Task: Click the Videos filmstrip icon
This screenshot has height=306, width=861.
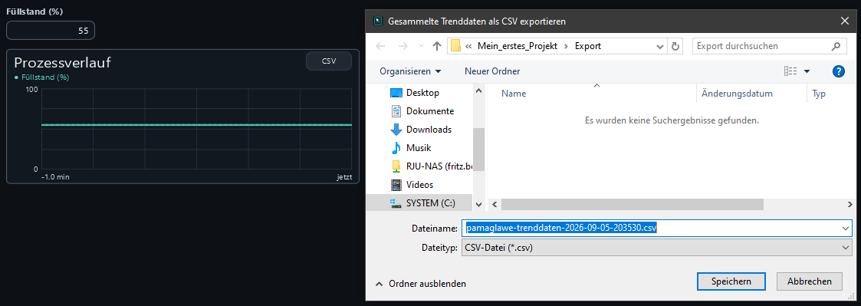Action: [x=396, y=185]
